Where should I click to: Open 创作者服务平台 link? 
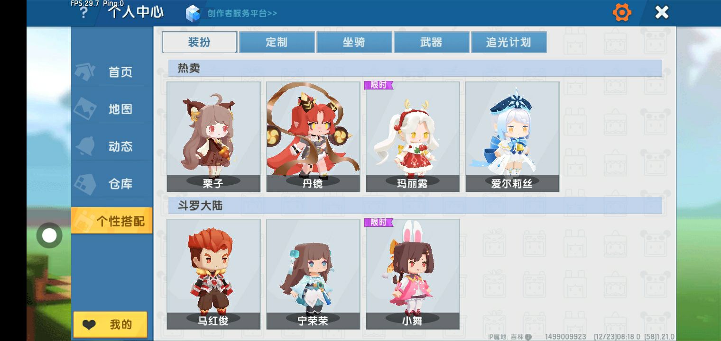click(242, 13)
